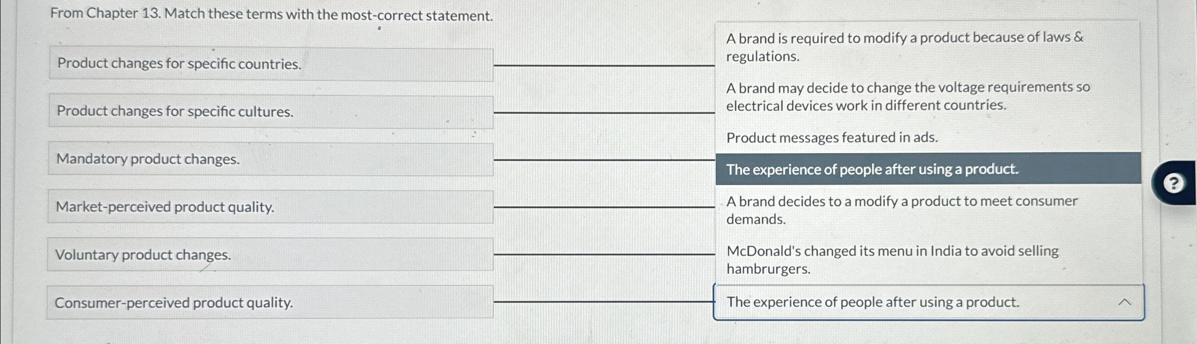Select the 'Mandatory product changes' term

[270, 159]
